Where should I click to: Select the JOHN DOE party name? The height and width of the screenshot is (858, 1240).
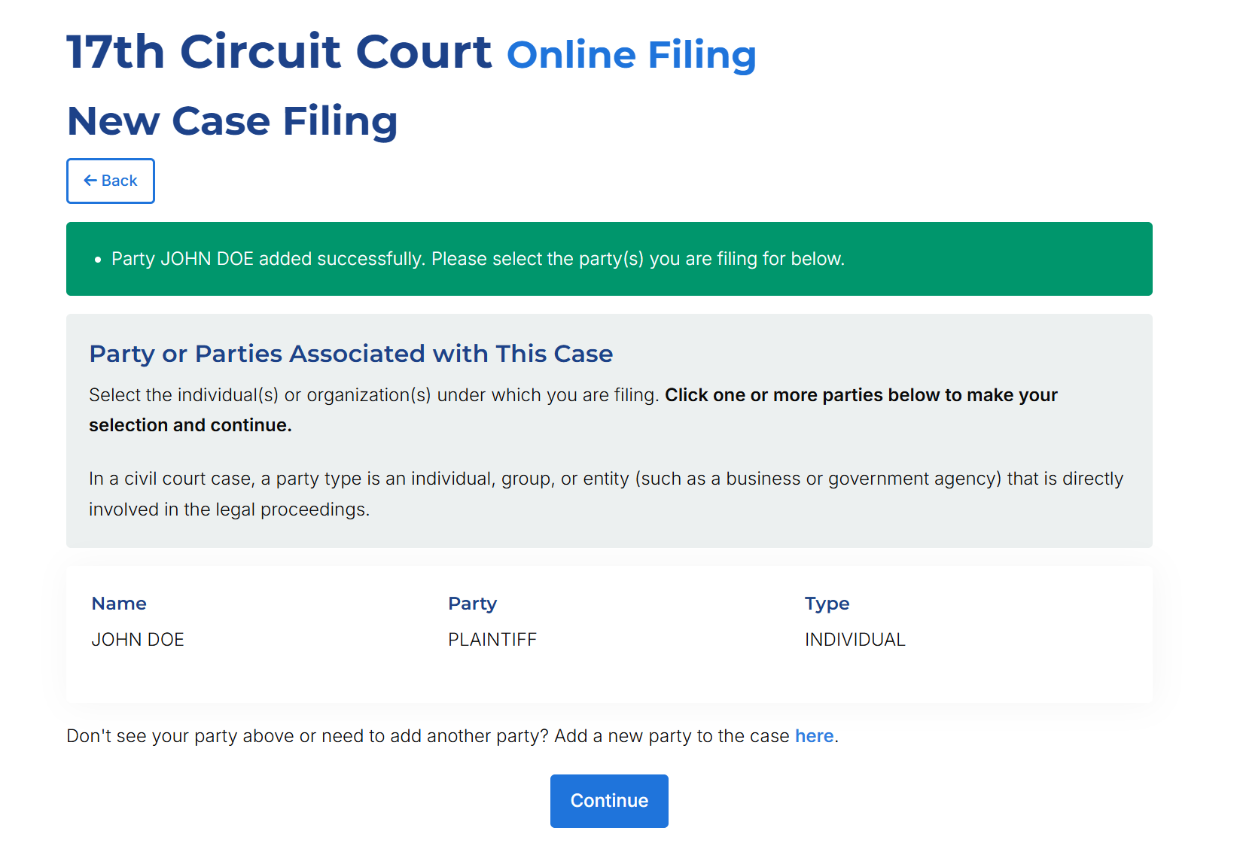(x=138, y=640)
